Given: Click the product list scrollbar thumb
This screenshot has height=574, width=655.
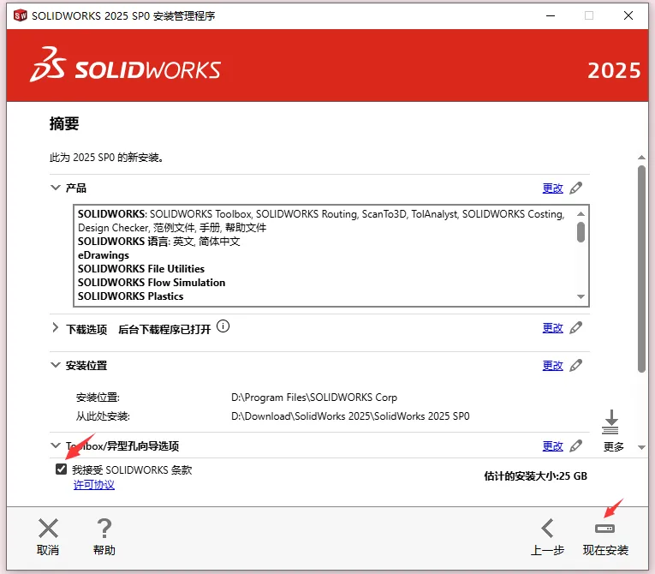Looking at the screenshot, I should pos(581,232).
